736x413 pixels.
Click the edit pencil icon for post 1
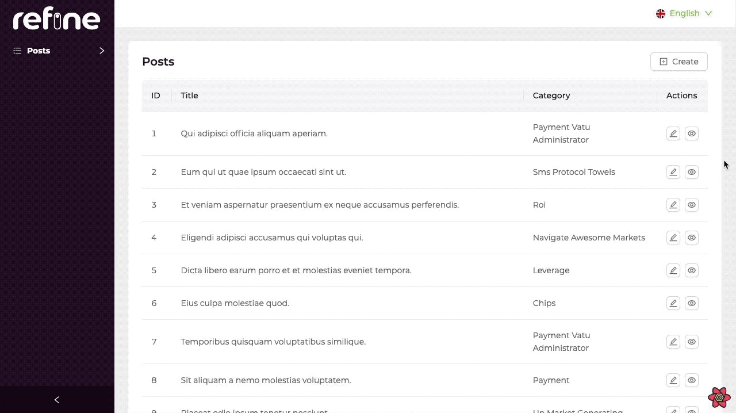click(x=673, y=133)
